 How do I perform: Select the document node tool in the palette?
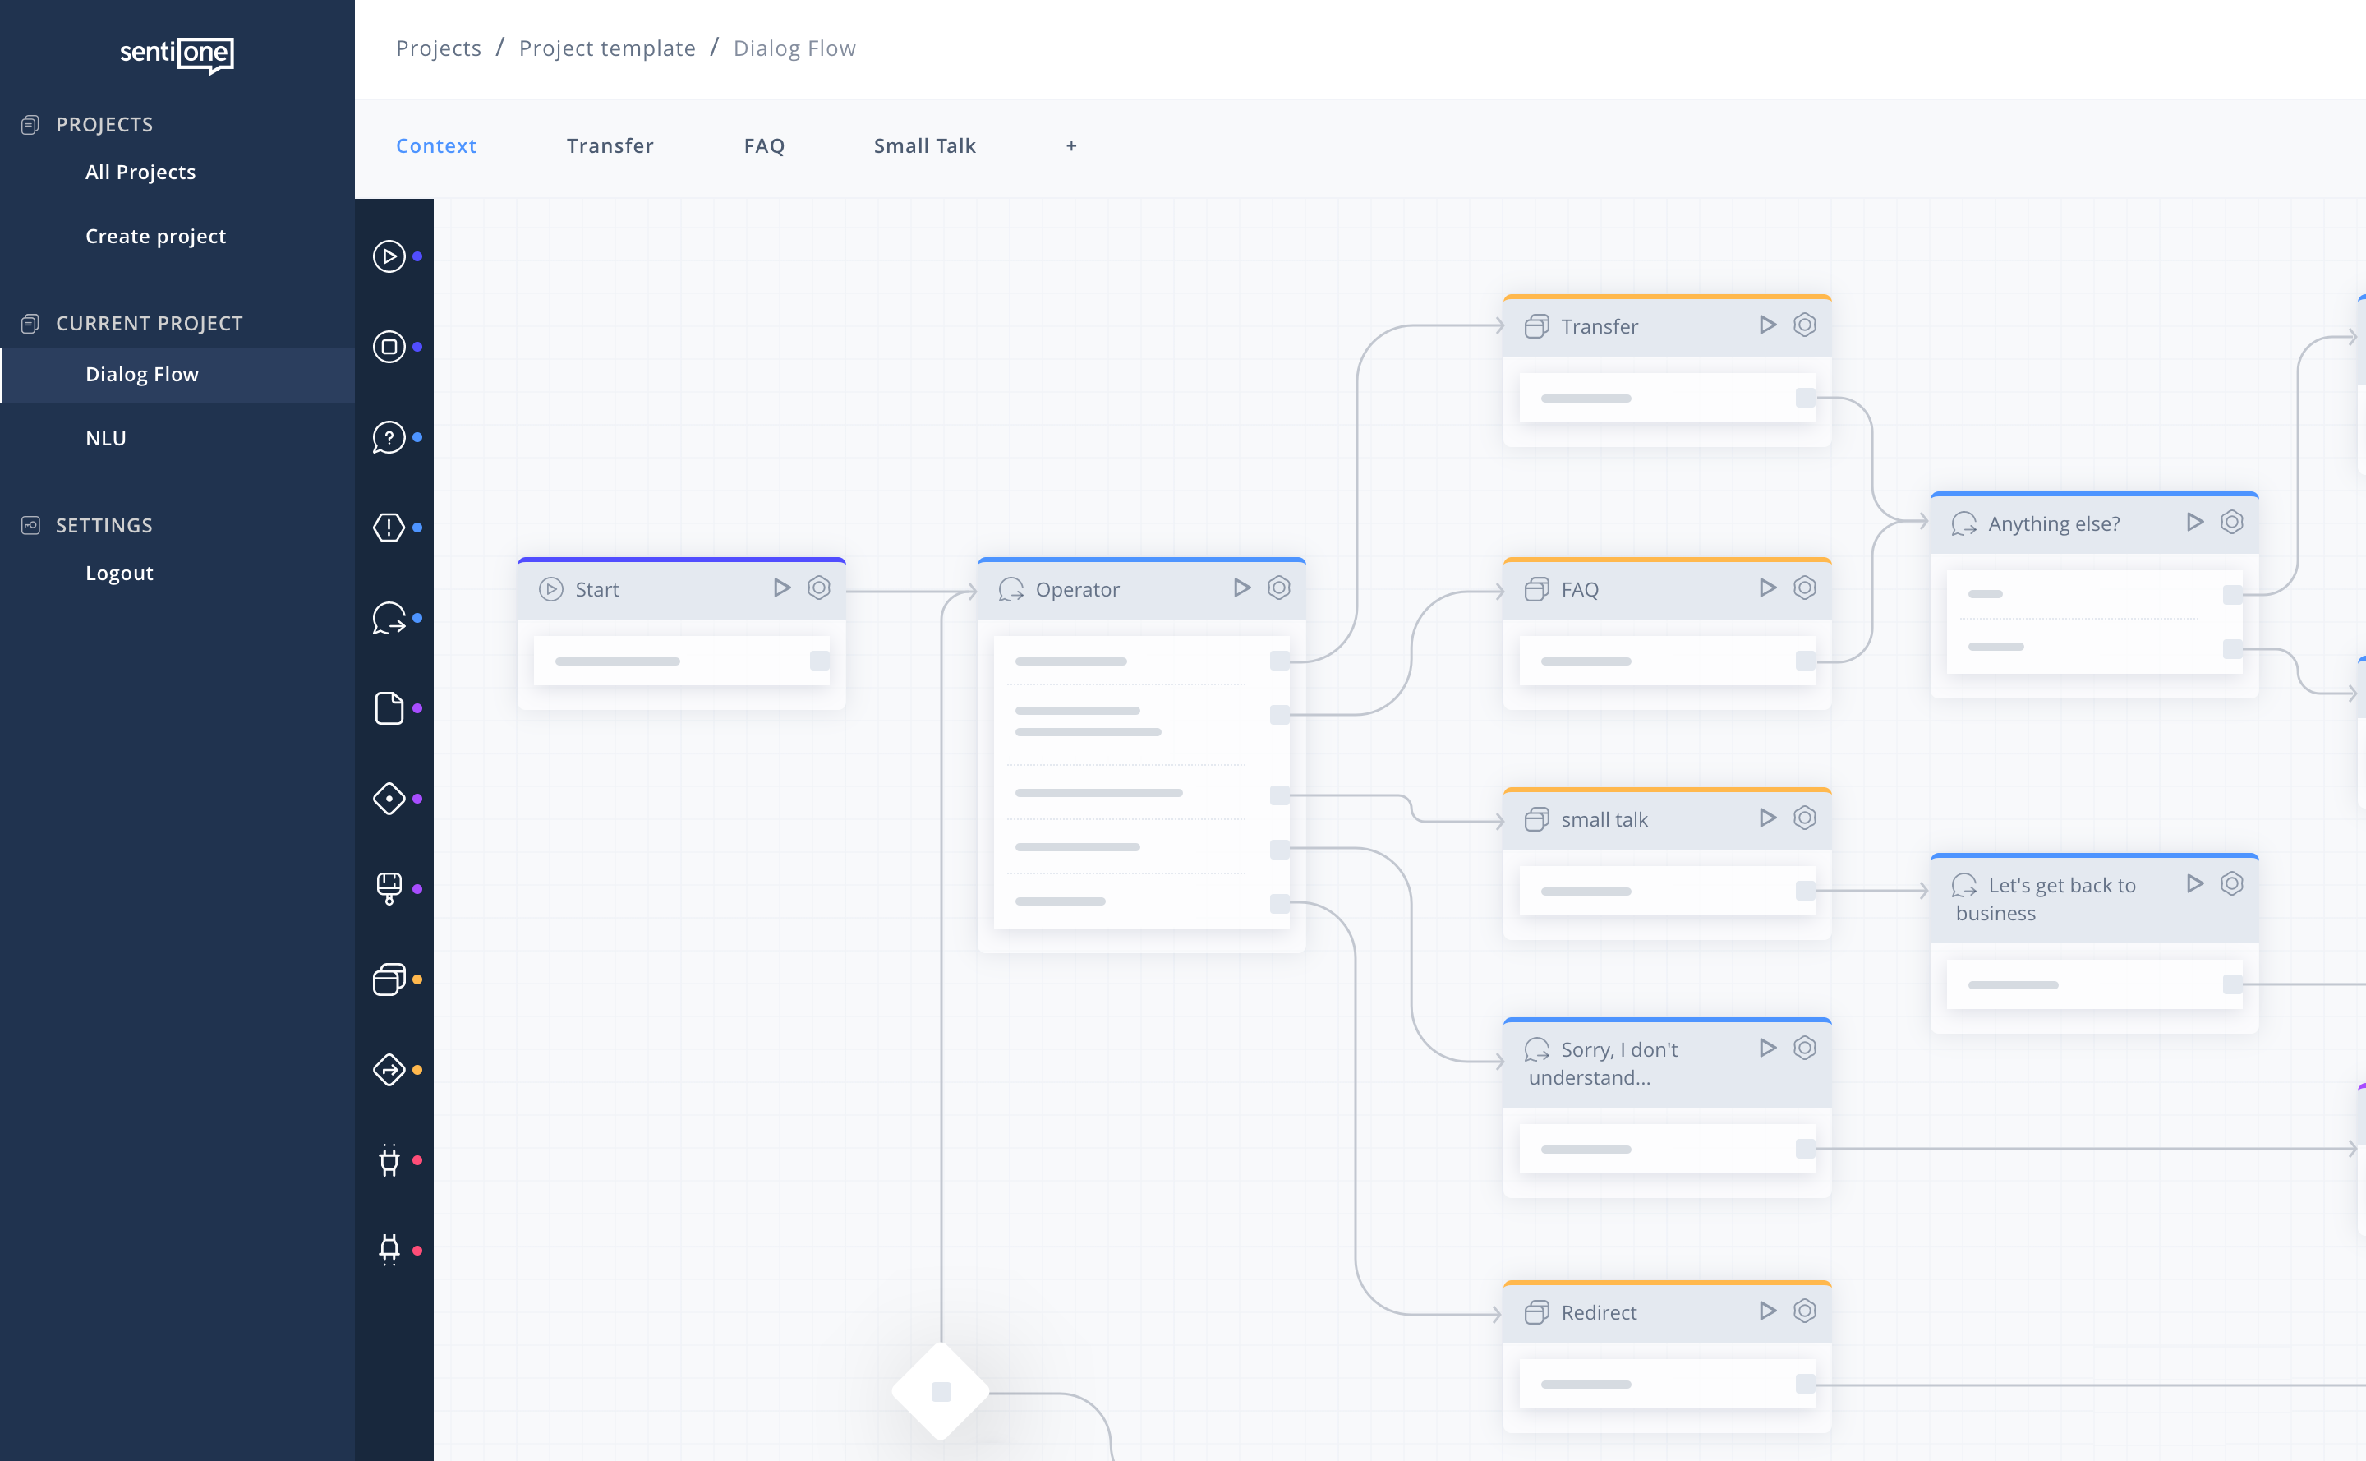389,707
